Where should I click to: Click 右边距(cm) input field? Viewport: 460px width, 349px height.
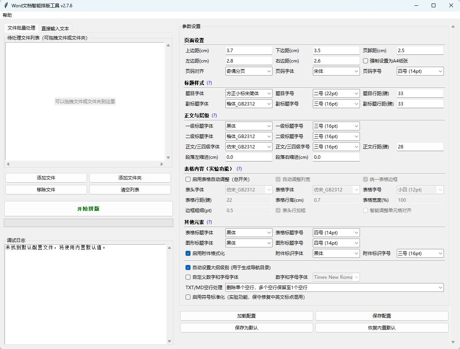click(336, 61)
